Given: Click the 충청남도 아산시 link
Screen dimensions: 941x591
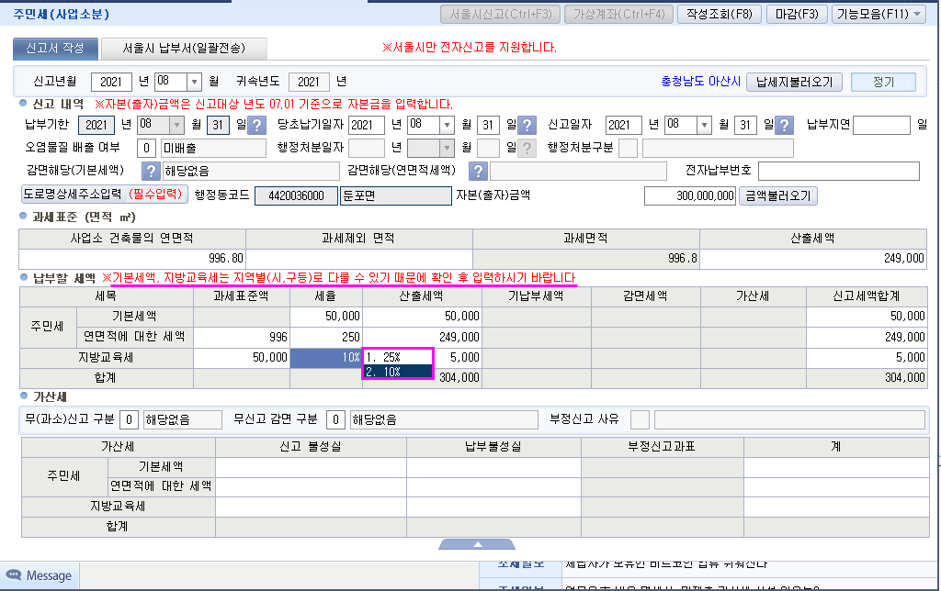Looking at the screenshot, I should tap(700, 82).
